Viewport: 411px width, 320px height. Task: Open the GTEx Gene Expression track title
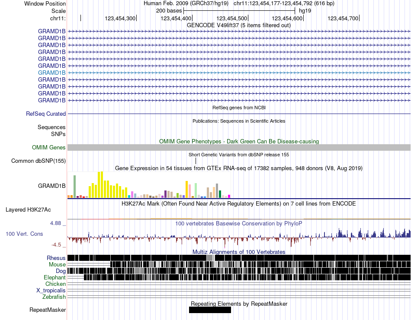[238, 168]
